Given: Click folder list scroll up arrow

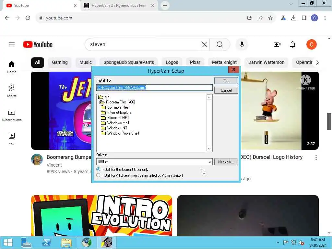Looking at the screenshot, I should coord(209,97).
